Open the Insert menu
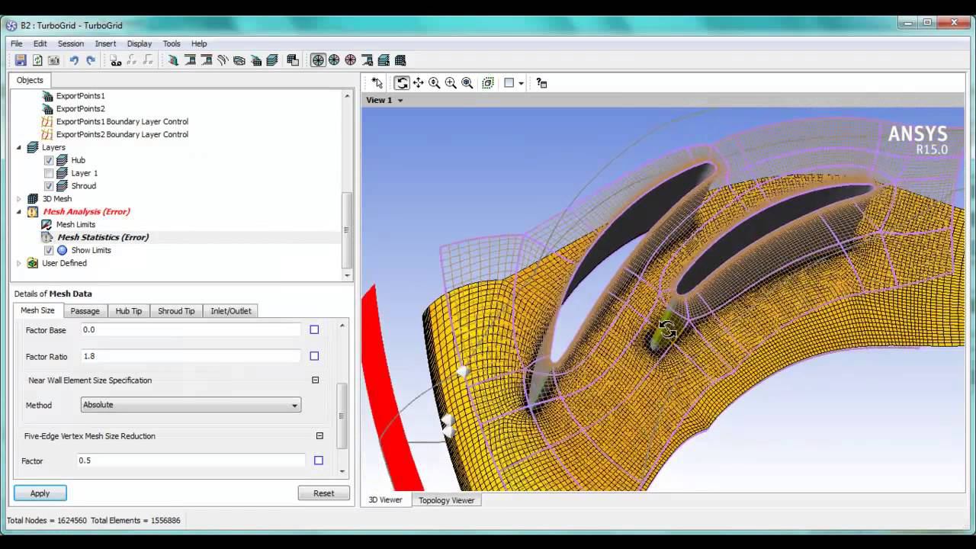976x549 pixels. tap(105, 43)
